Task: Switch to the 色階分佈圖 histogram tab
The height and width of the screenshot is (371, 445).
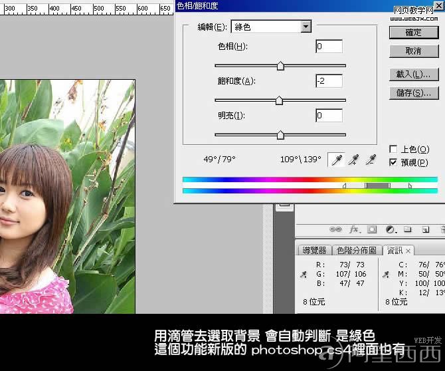Action: 357,251
